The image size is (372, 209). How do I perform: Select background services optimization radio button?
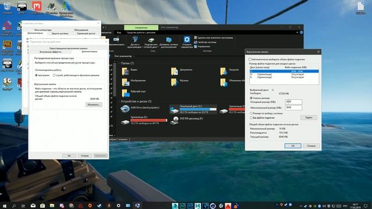tap(54, 75)
